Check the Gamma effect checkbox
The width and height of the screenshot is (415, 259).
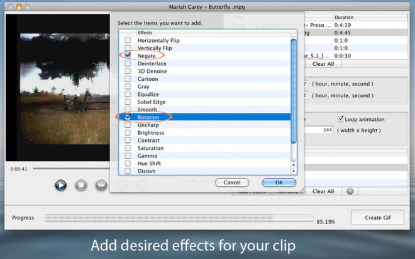click(128, 156)
